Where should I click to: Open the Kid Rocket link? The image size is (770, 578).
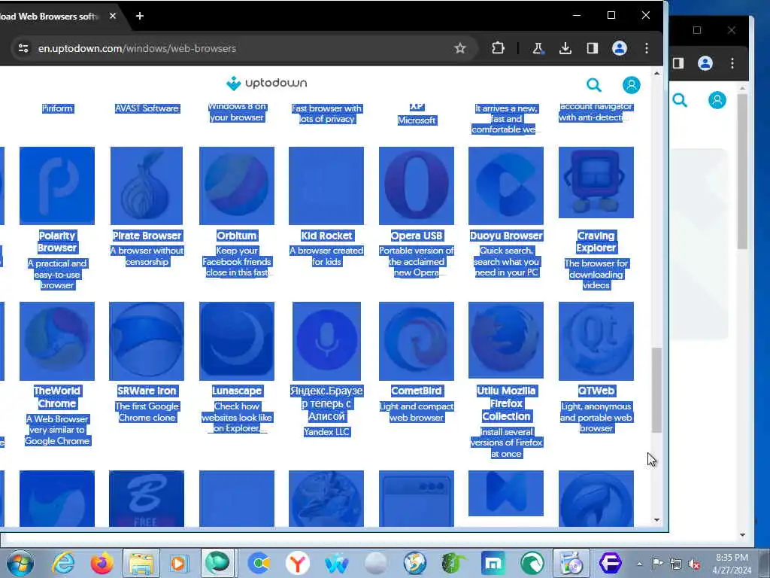326,236
